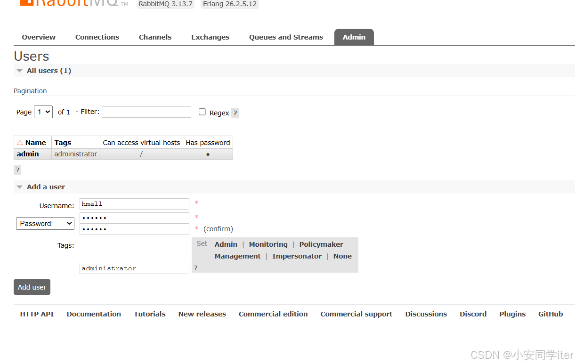
Task: Click the virtual host slash cell
Action: [x=141, y=154]
